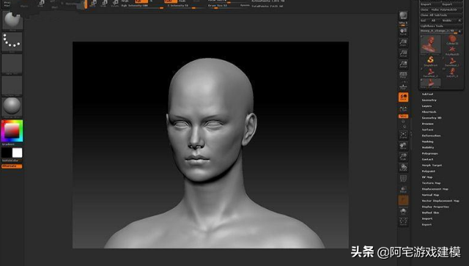Open the Texture selector slot
469x266 pixels.
click(12, 86)
